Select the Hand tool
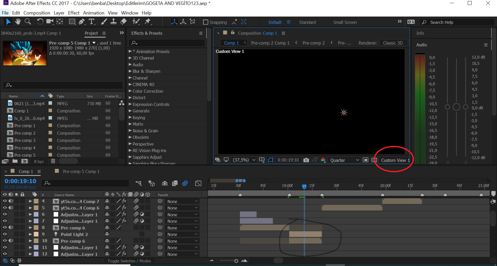Viewport: 497px width, 266px height. click(x=18, y=22)
